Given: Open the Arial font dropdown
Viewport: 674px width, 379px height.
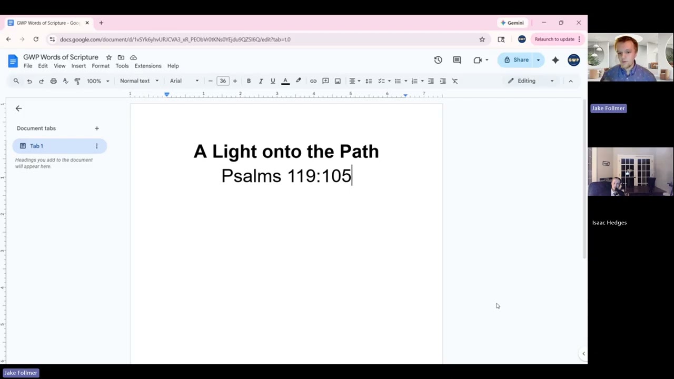Looking at the screenshot, I should pyautogui.click(x=184, y=81).
